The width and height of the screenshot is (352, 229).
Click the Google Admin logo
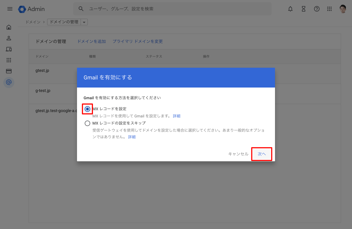[31, 9]
